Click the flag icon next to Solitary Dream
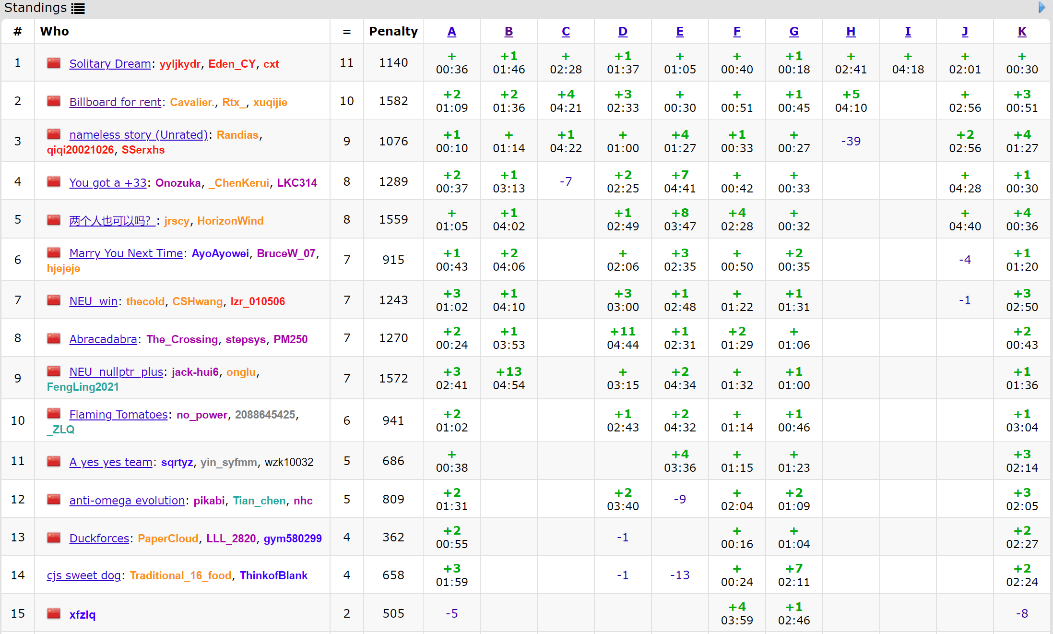Image resolution: width=1053 pixels, height=634 pixels. [x=54, y=63]
